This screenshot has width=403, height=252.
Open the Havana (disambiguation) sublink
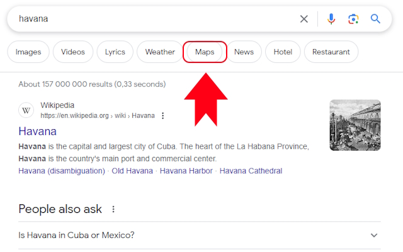[x=62, y=171]
